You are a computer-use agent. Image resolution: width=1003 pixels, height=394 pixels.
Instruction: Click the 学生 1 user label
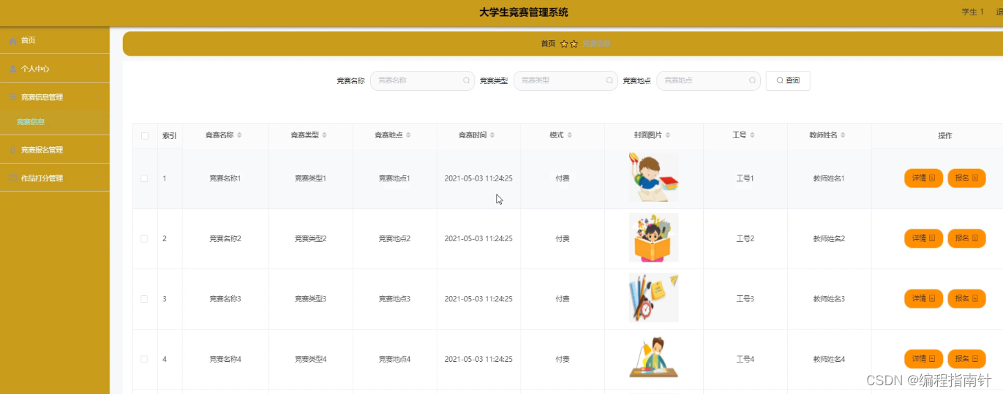[x=972, y=12]
